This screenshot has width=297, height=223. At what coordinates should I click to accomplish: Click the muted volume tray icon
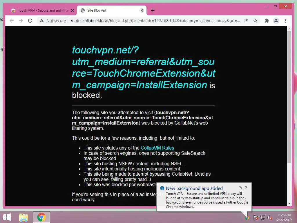tap(270, 217)
